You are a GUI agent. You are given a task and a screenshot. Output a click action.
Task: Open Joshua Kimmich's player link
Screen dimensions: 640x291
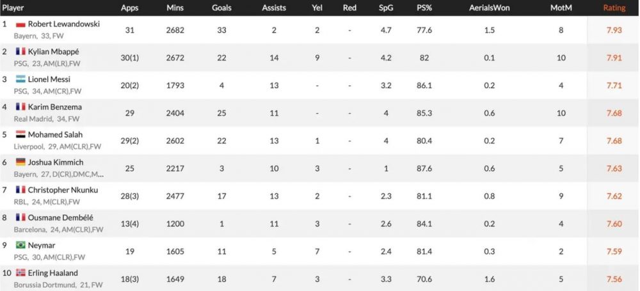pos(56,162)
